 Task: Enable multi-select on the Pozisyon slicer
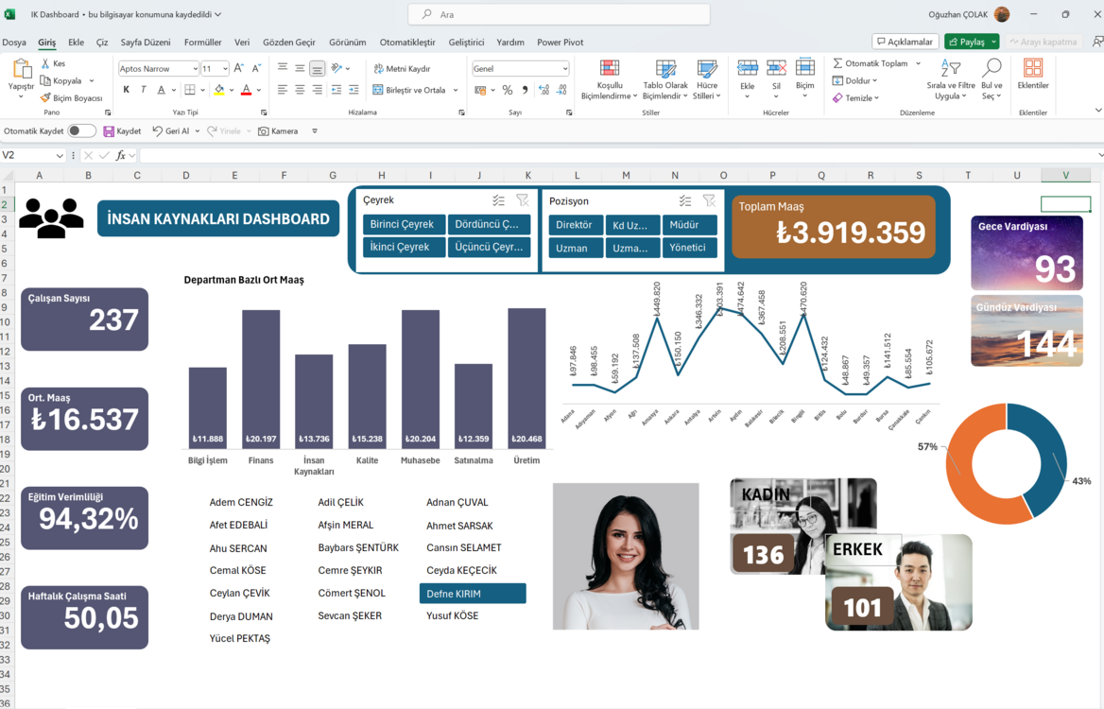tap(685, 201)
